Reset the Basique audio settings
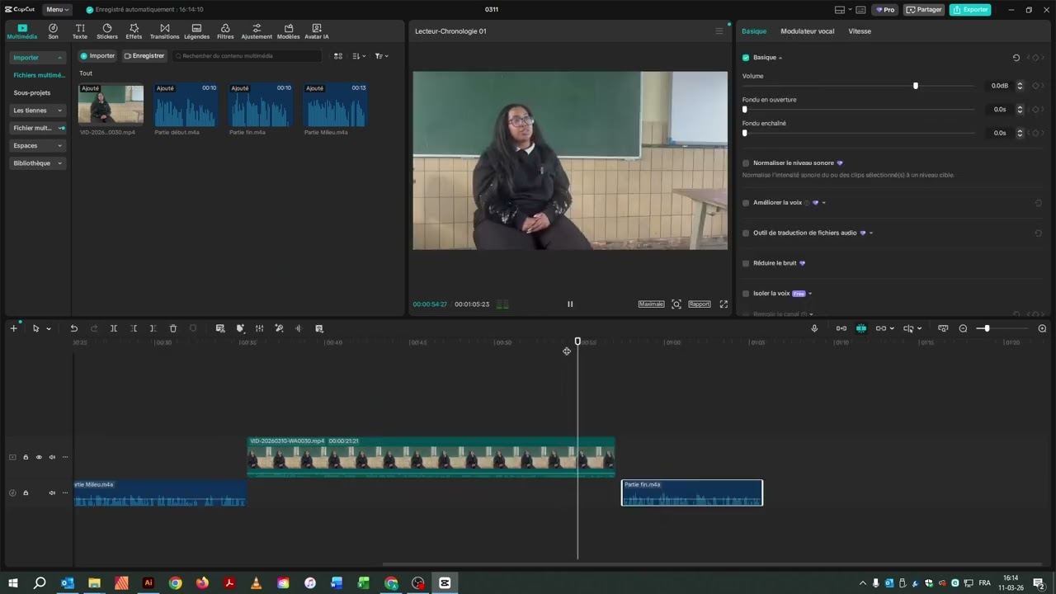 coord(1016,58)
